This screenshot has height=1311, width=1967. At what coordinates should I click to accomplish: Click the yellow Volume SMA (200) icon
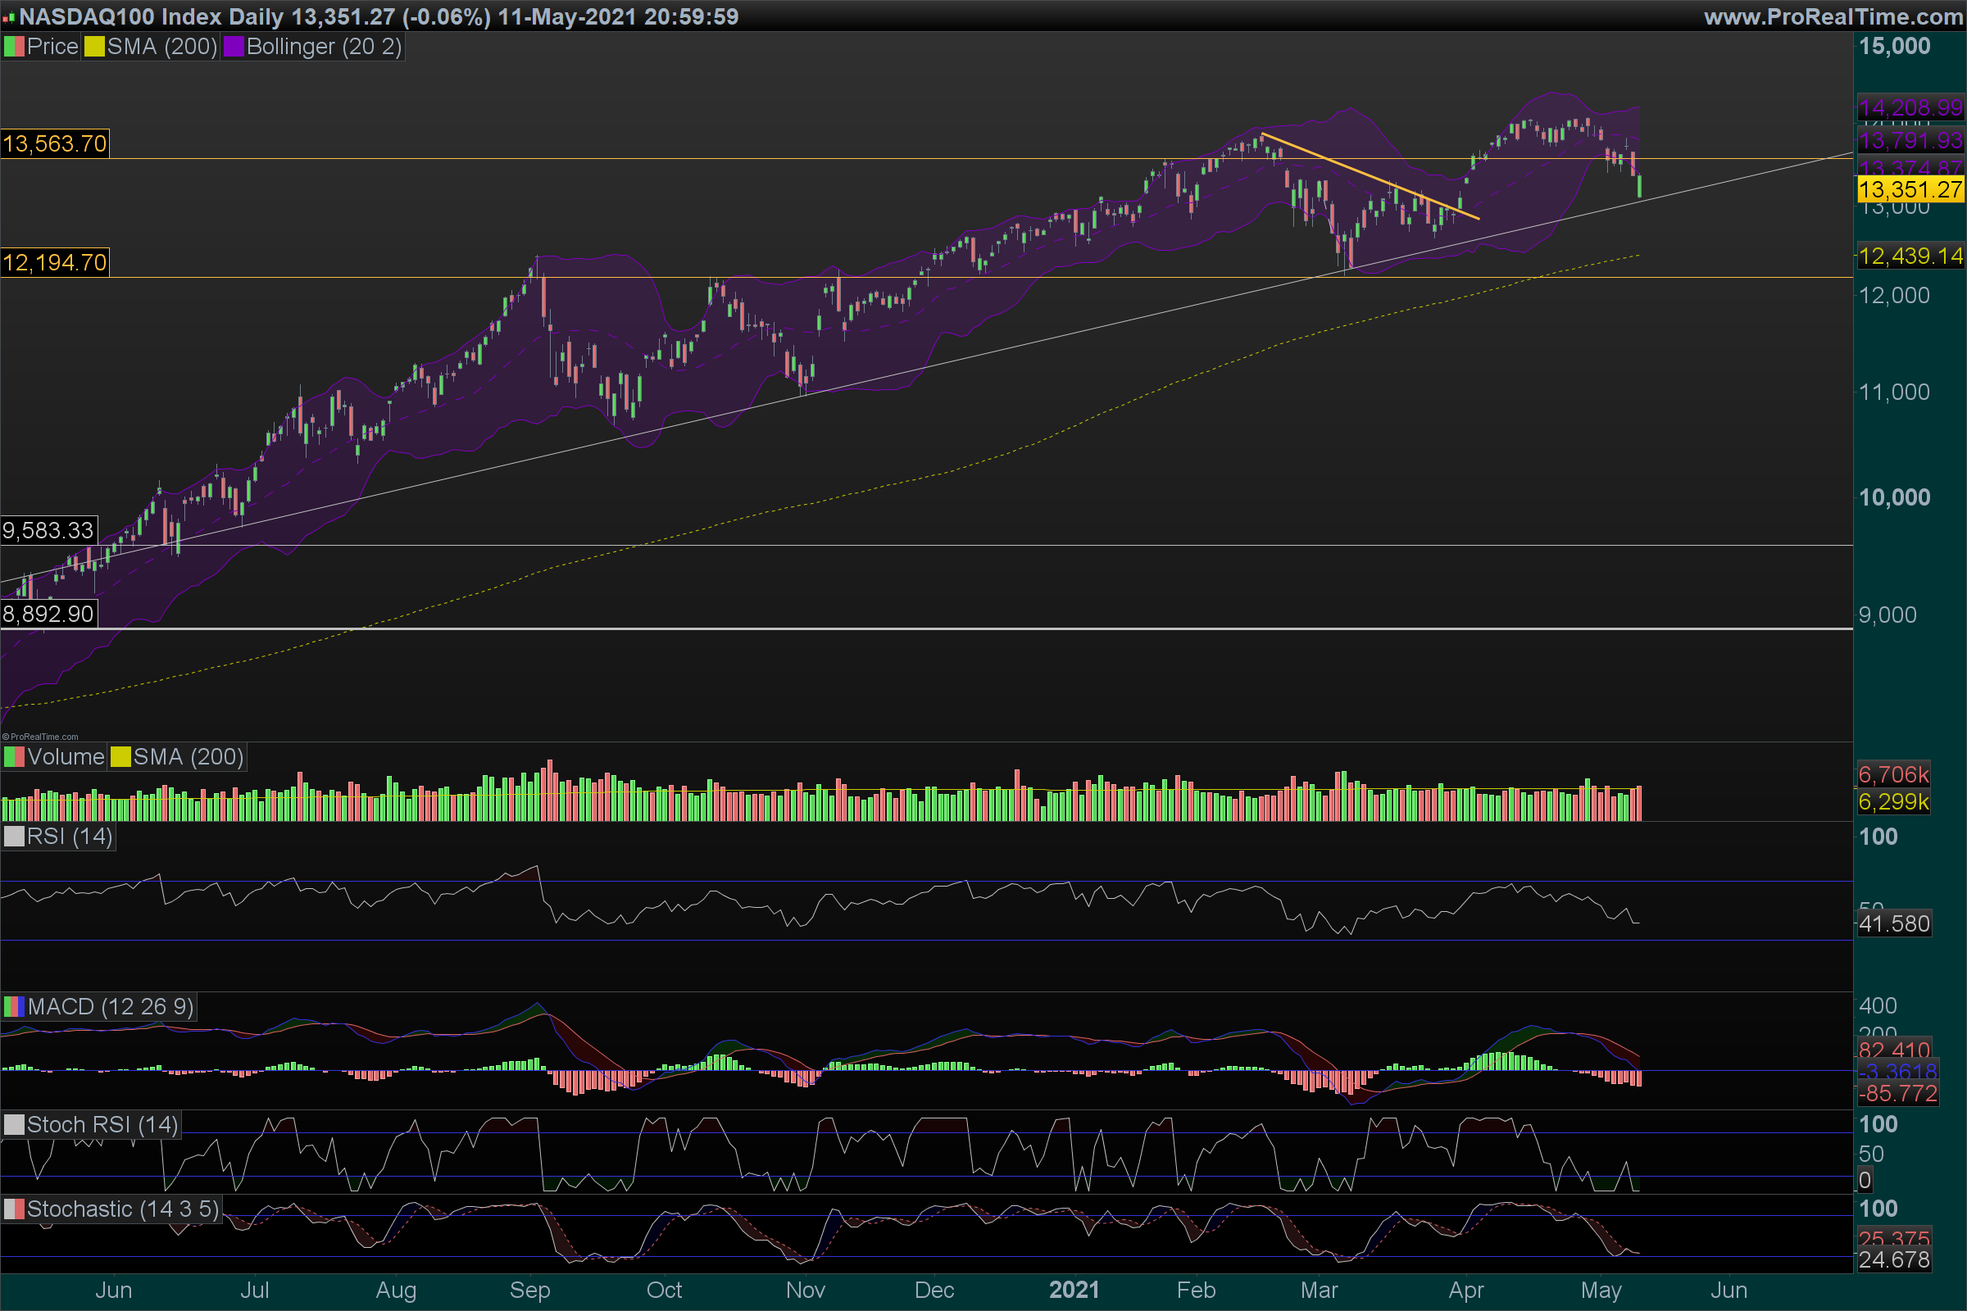[120, 756]
